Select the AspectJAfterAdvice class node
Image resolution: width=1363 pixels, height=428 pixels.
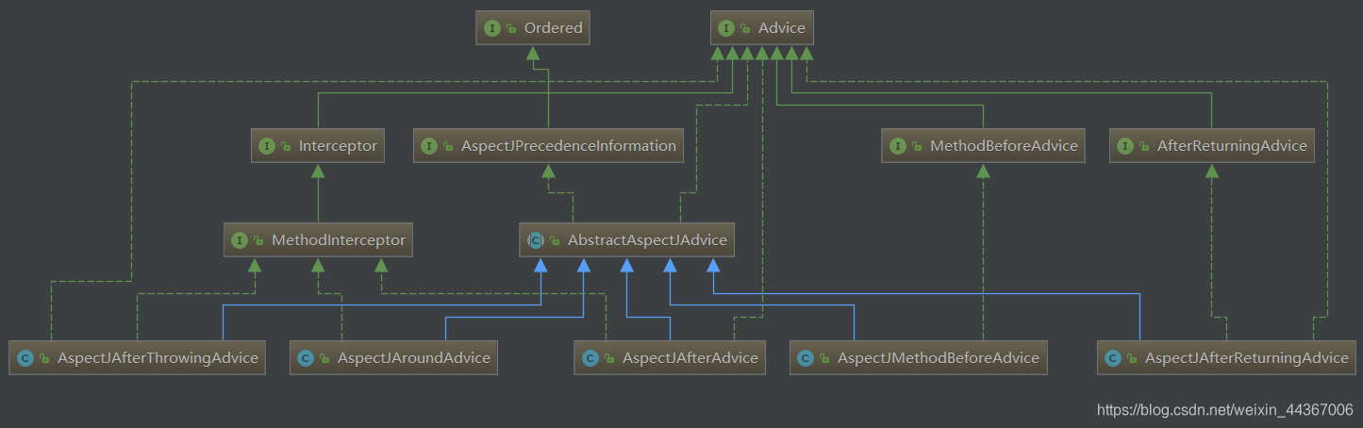tap(671, 358)
